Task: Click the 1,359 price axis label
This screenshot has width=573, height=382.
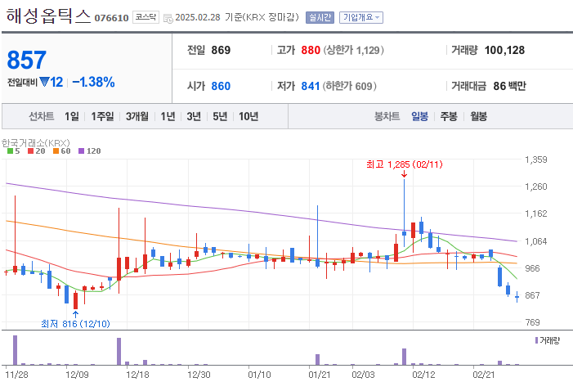Action: coord(536,160)
